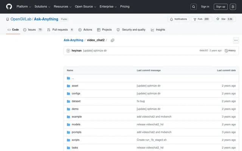This screenshot has width=242, height=151.
Task: Open the three-dot more options menu
Action: (x=236, y=40)
